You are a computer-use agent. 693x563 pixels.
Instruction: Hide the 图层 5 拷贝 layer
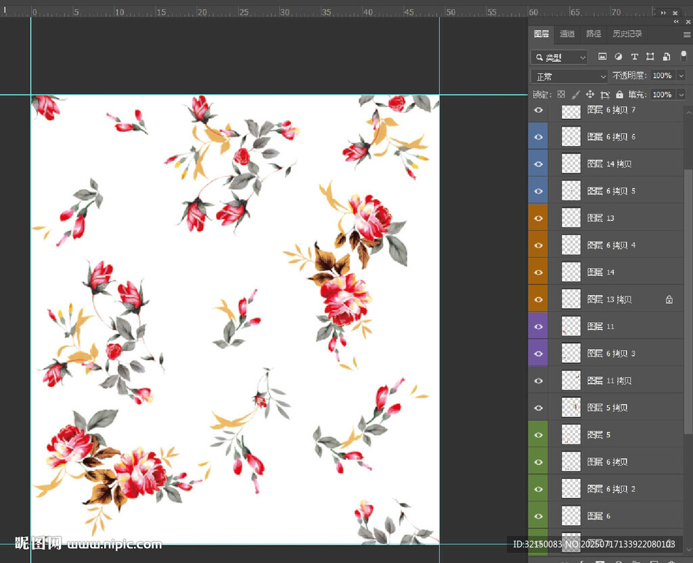tap(539, 407)
